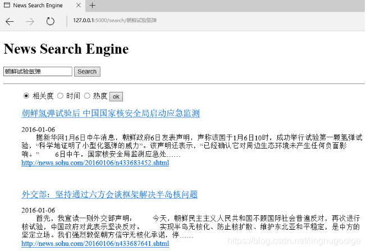Select the 热度 radio button
This screenshot has height=251, width=366.
(87, 96)
